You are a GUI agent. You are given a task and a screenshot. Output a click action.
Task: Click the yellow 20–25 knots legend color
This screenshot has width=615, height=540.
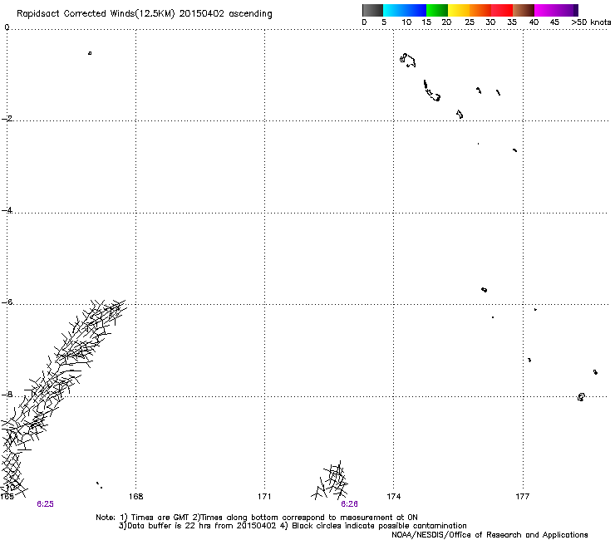(x=459, y=10)
